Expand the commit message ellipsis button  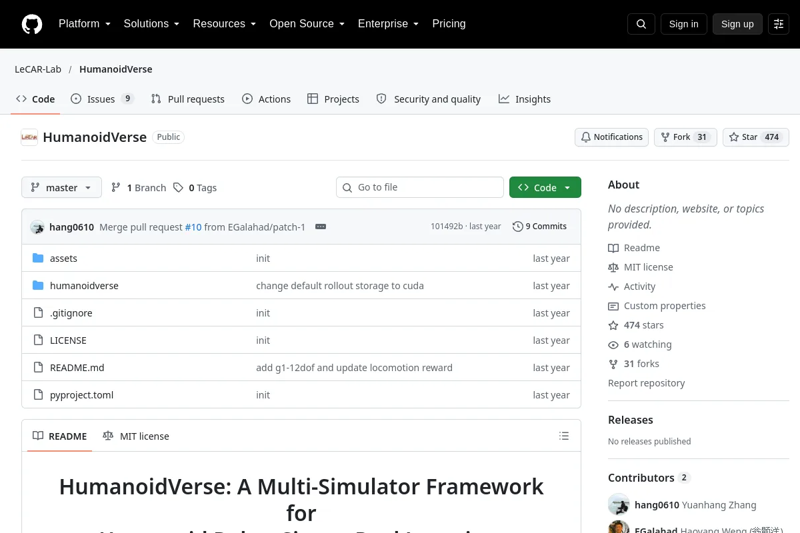321,227
